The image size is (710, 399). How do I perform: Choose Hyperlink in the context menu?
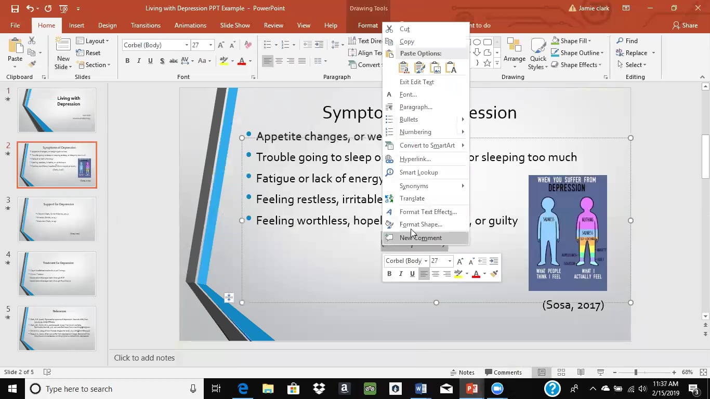(x=415, y=159)
